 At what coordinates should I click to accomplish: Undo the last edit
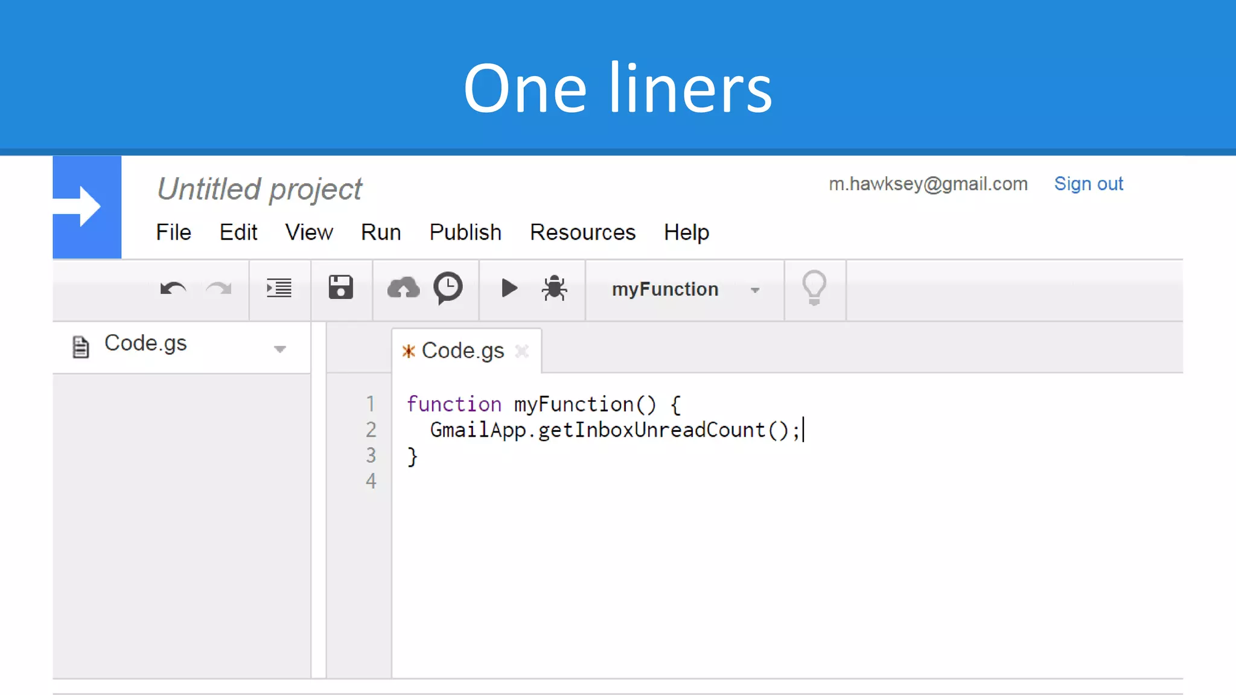[x=173, y=289]
